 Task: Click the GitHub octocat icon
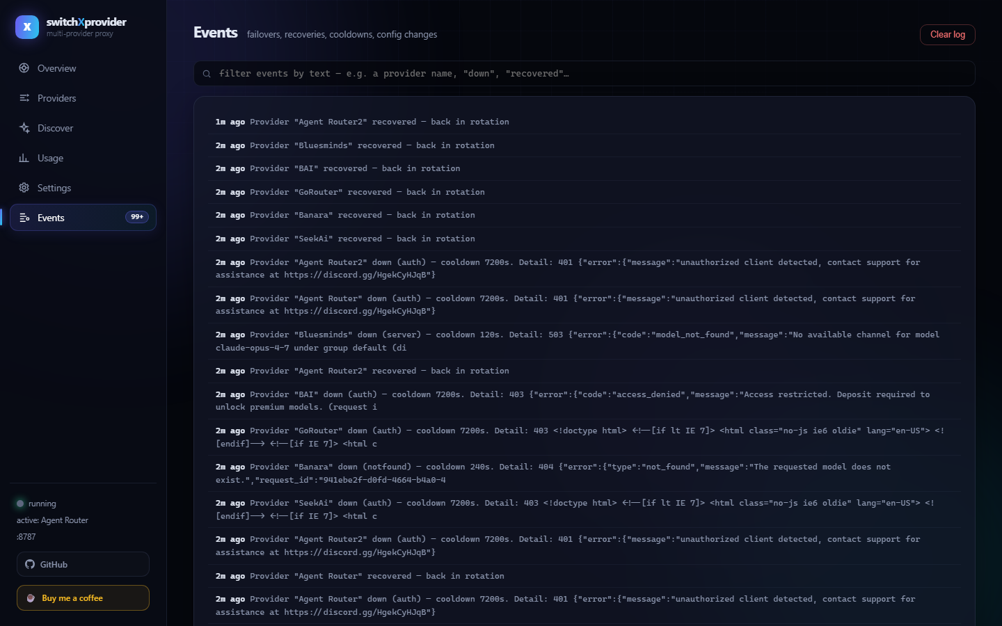[x=30, y=564]
